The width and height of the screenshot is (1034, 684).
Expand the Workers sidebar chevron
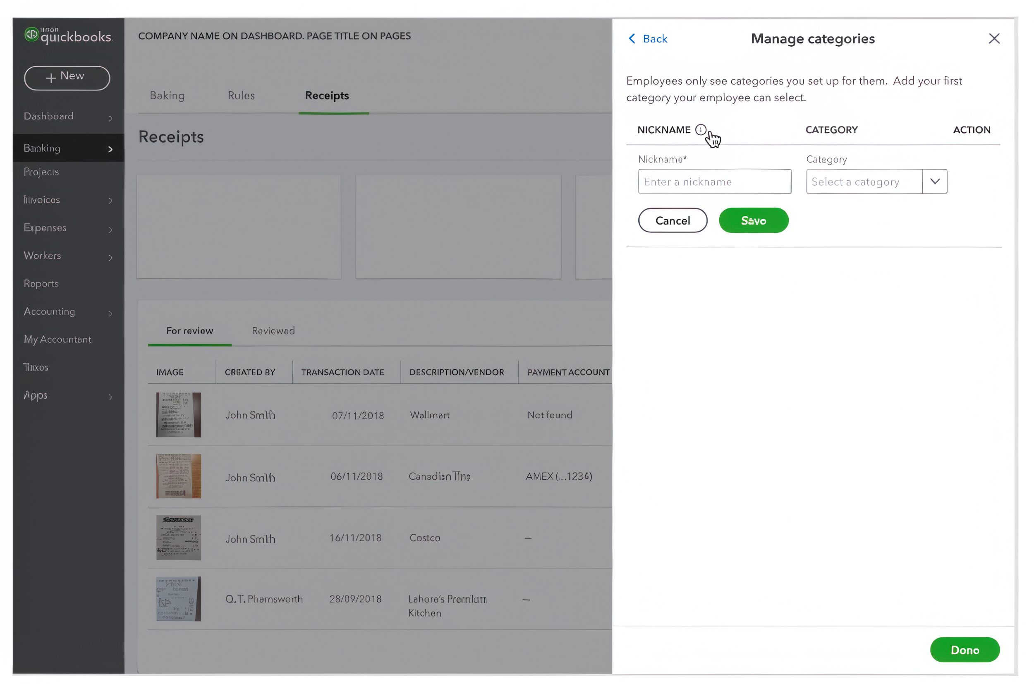click(110, 257)
